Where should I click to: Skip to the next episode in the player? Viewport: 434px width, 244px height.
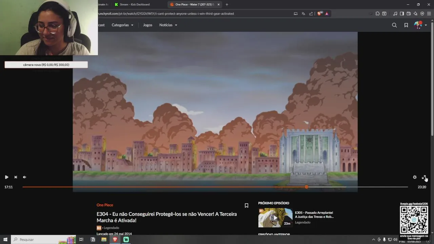tap(16, 177)
